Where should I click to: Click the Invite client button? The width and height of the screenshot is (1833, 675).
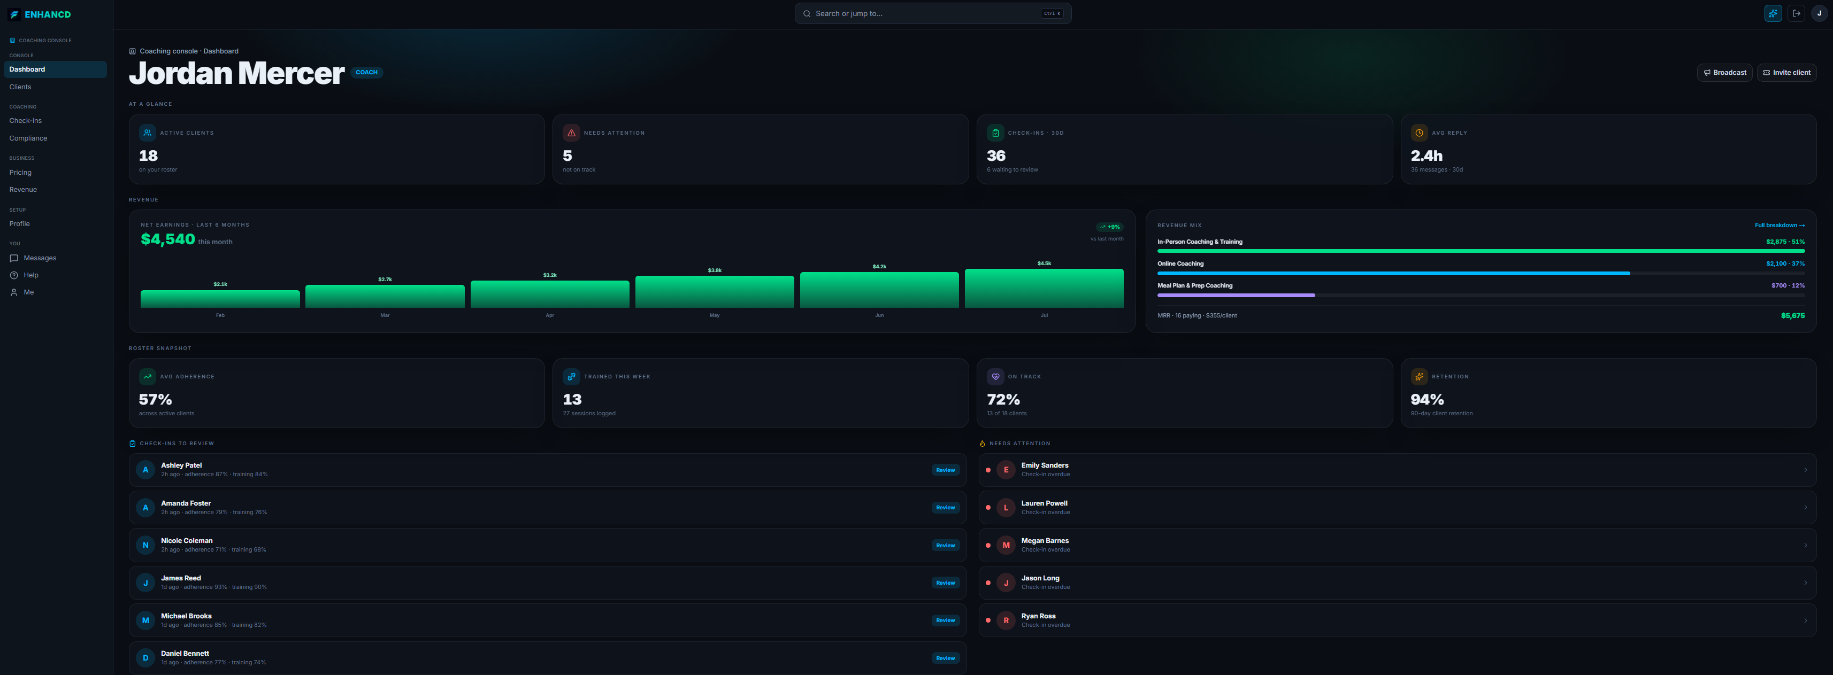[1786, 73]
